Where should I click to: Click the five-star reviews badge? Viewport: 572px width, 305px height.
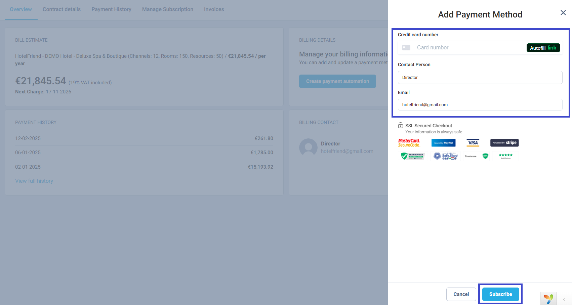click(505, 156)
